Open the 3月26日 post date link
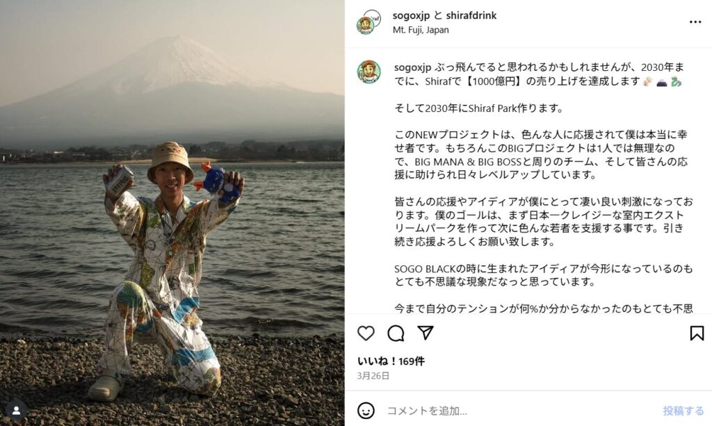Viewport: 712px width, 426px height. coord(373,376)
